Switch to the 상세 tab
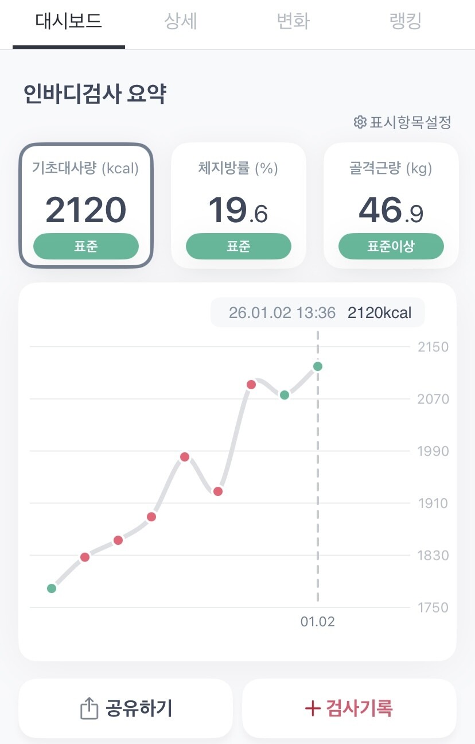This screenshot has width=475, height=744. pos(181,22)
